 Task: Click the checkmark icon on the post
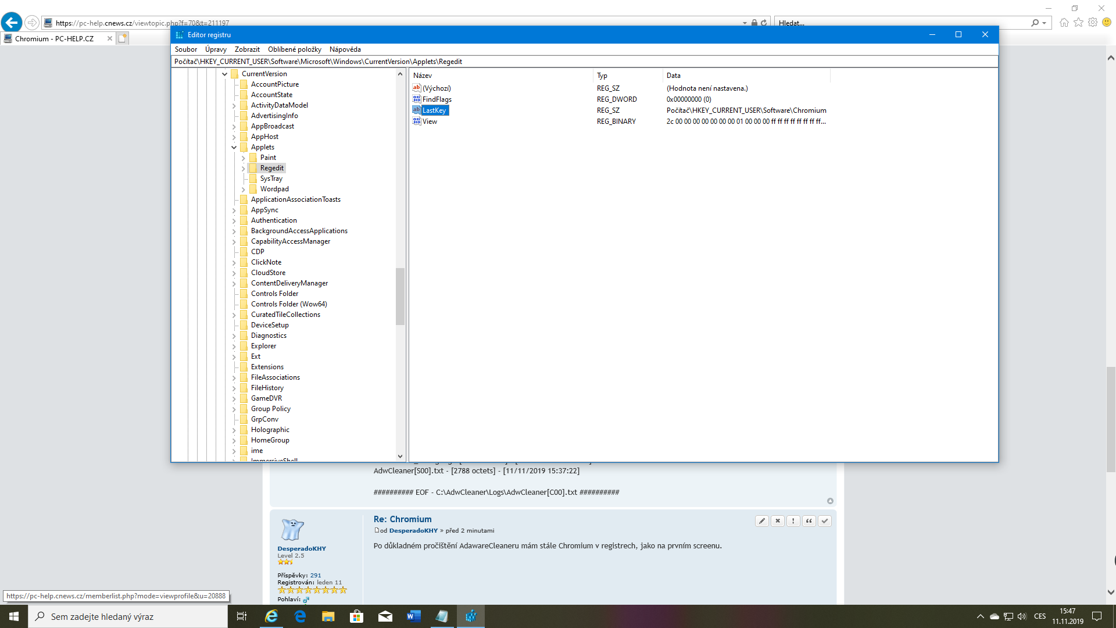click(824, 521)
